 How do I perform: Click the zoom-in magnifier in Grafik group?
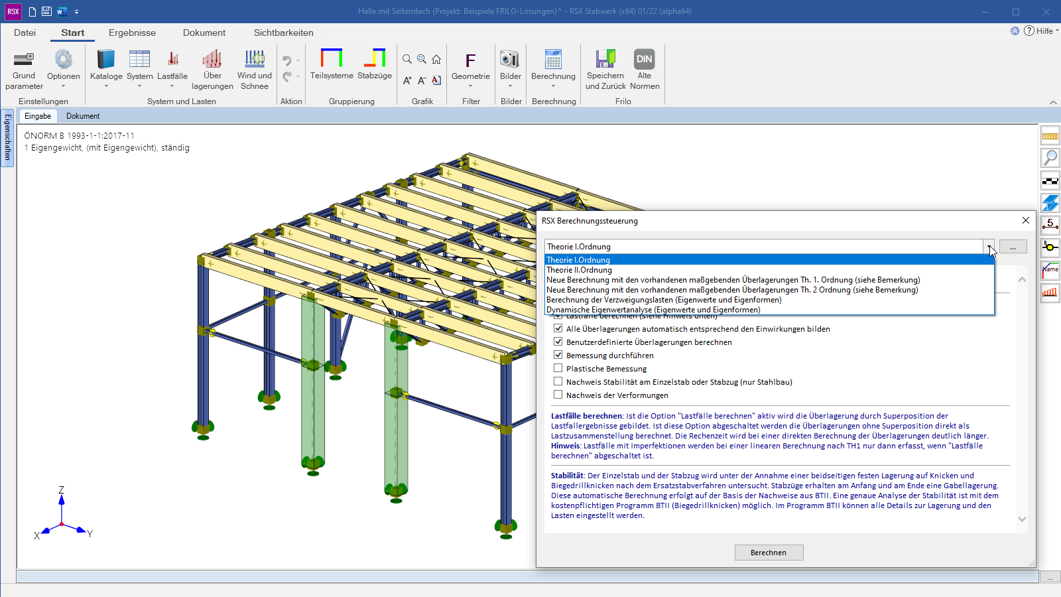coord(422,60)
